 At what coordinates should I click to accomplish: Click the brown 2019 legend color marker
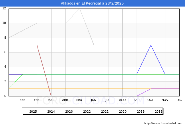coord(133,112)
